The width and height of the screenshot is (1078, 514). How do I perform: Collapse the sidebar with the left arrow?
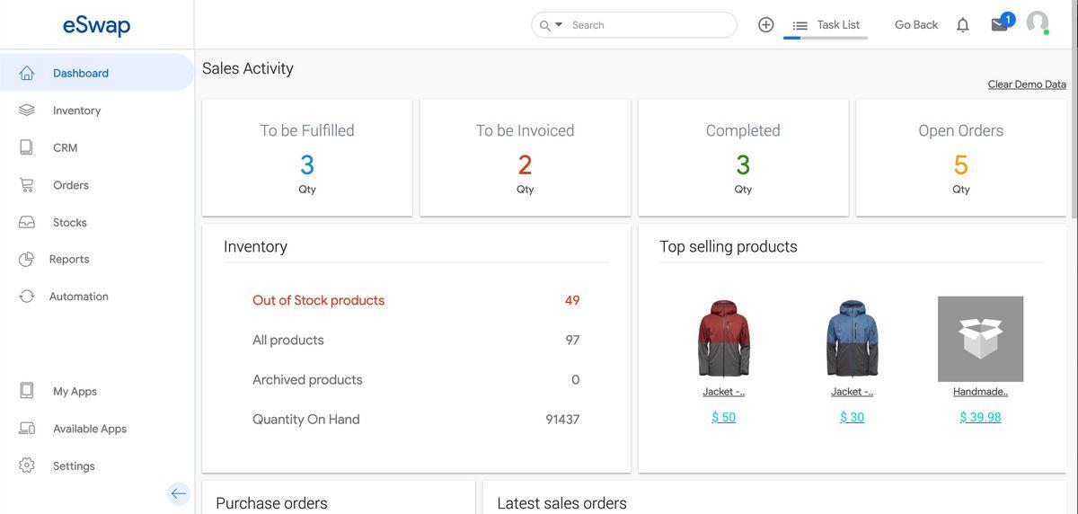179,493
